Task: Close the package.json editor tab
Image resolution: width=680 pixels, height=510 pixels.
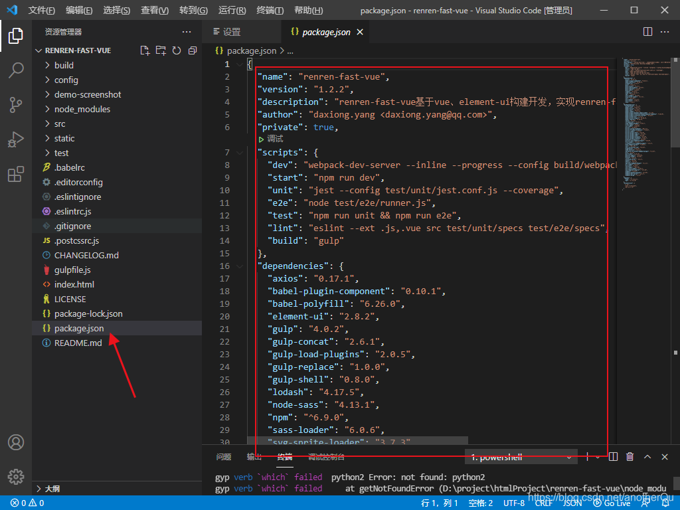Action: (x=359, y=32)
